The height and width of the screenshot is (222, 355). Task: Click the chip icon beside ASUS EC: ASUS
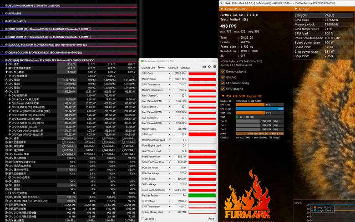pyautogui.click(x=6, y=21)
